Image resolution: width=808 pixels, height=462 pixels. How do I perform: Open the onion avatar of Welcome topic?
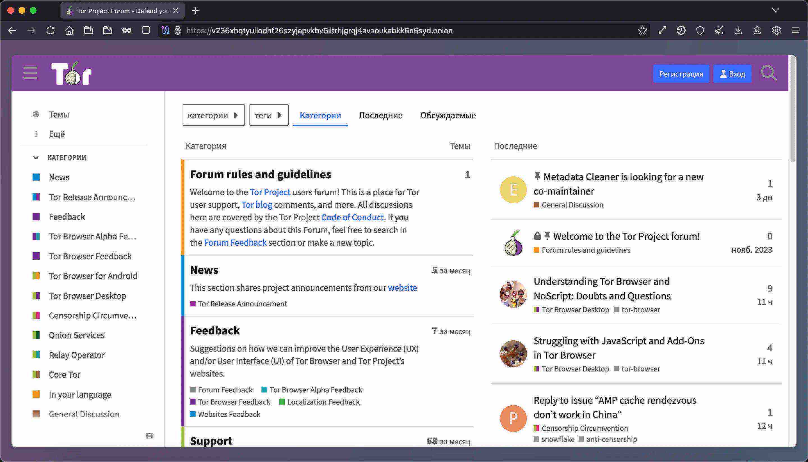[513, 242]
